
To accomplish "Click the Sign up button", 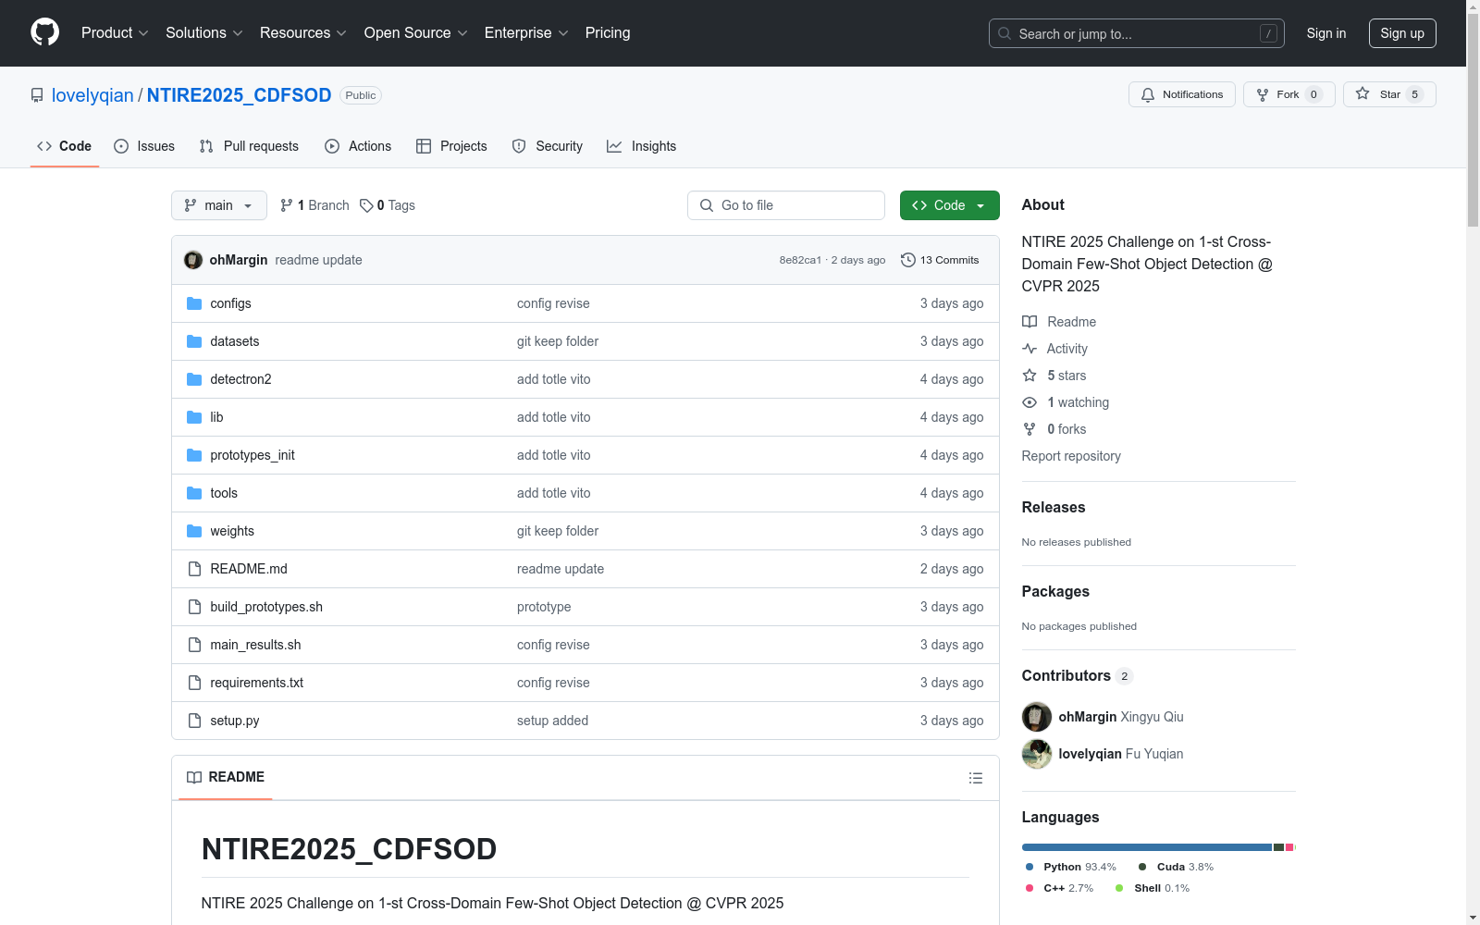I will coord(1401,33).
